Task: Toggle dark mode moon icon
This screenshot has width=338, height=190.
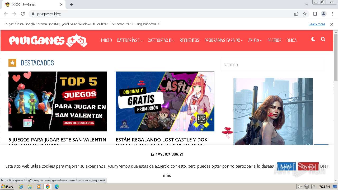Action: (x=313, y=39)
